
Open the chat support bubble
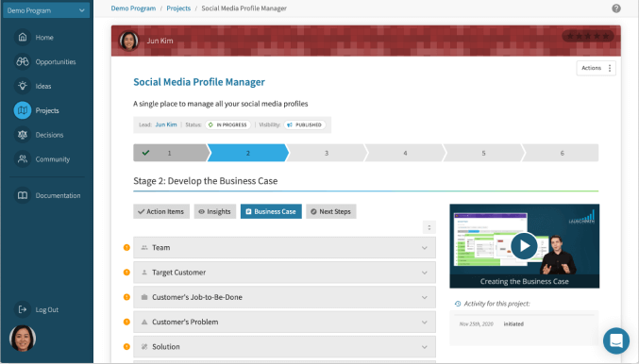pos(616,340)
